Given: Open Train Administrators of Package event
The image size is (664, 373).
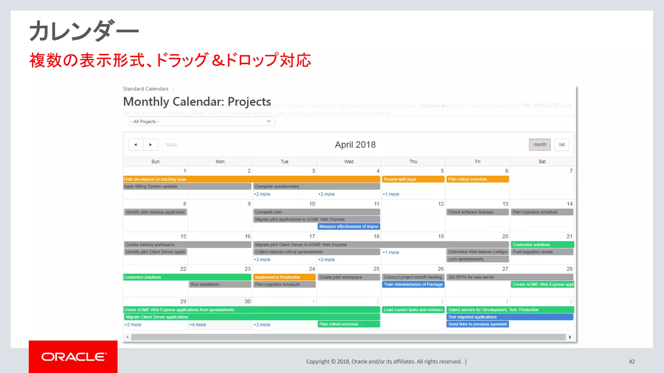Looking at the screenshot, I should click(x=413, y=284).
